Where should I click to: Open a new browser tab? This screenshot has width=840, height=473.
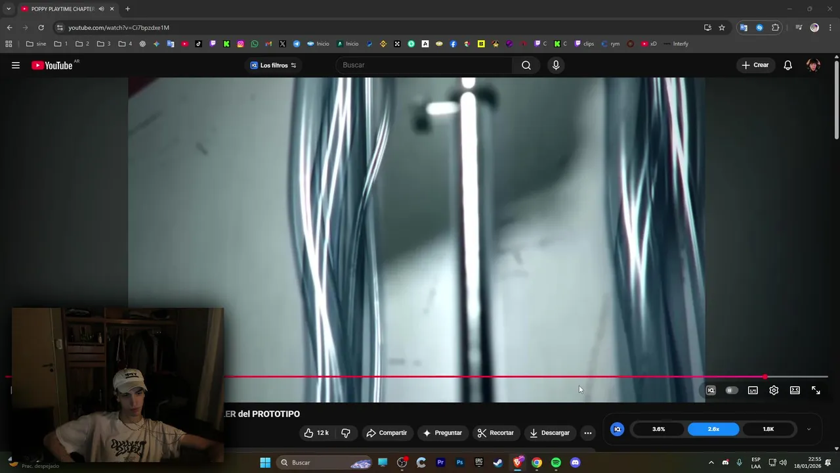pos(127,9)
